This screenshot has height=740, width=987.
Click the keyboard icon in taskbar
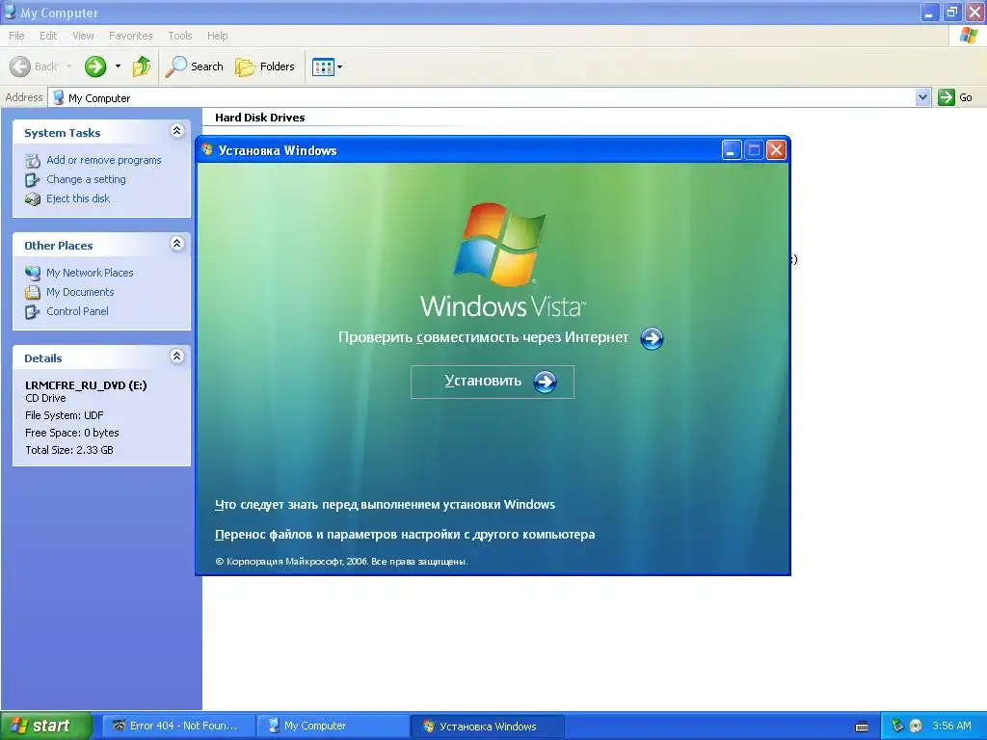click(862, 727)
